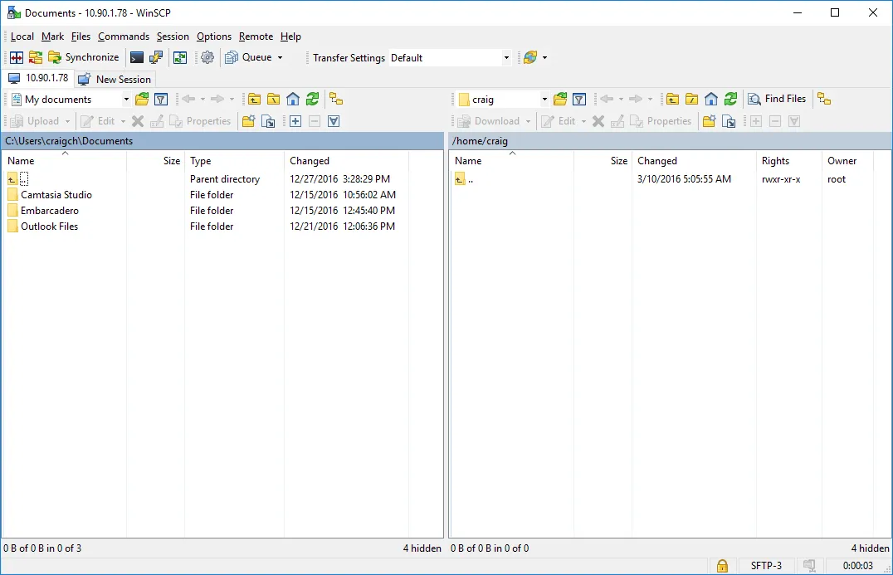The image size is (893, 575).
Task: Click local Invert Selection icon
Action: (334, 121)
